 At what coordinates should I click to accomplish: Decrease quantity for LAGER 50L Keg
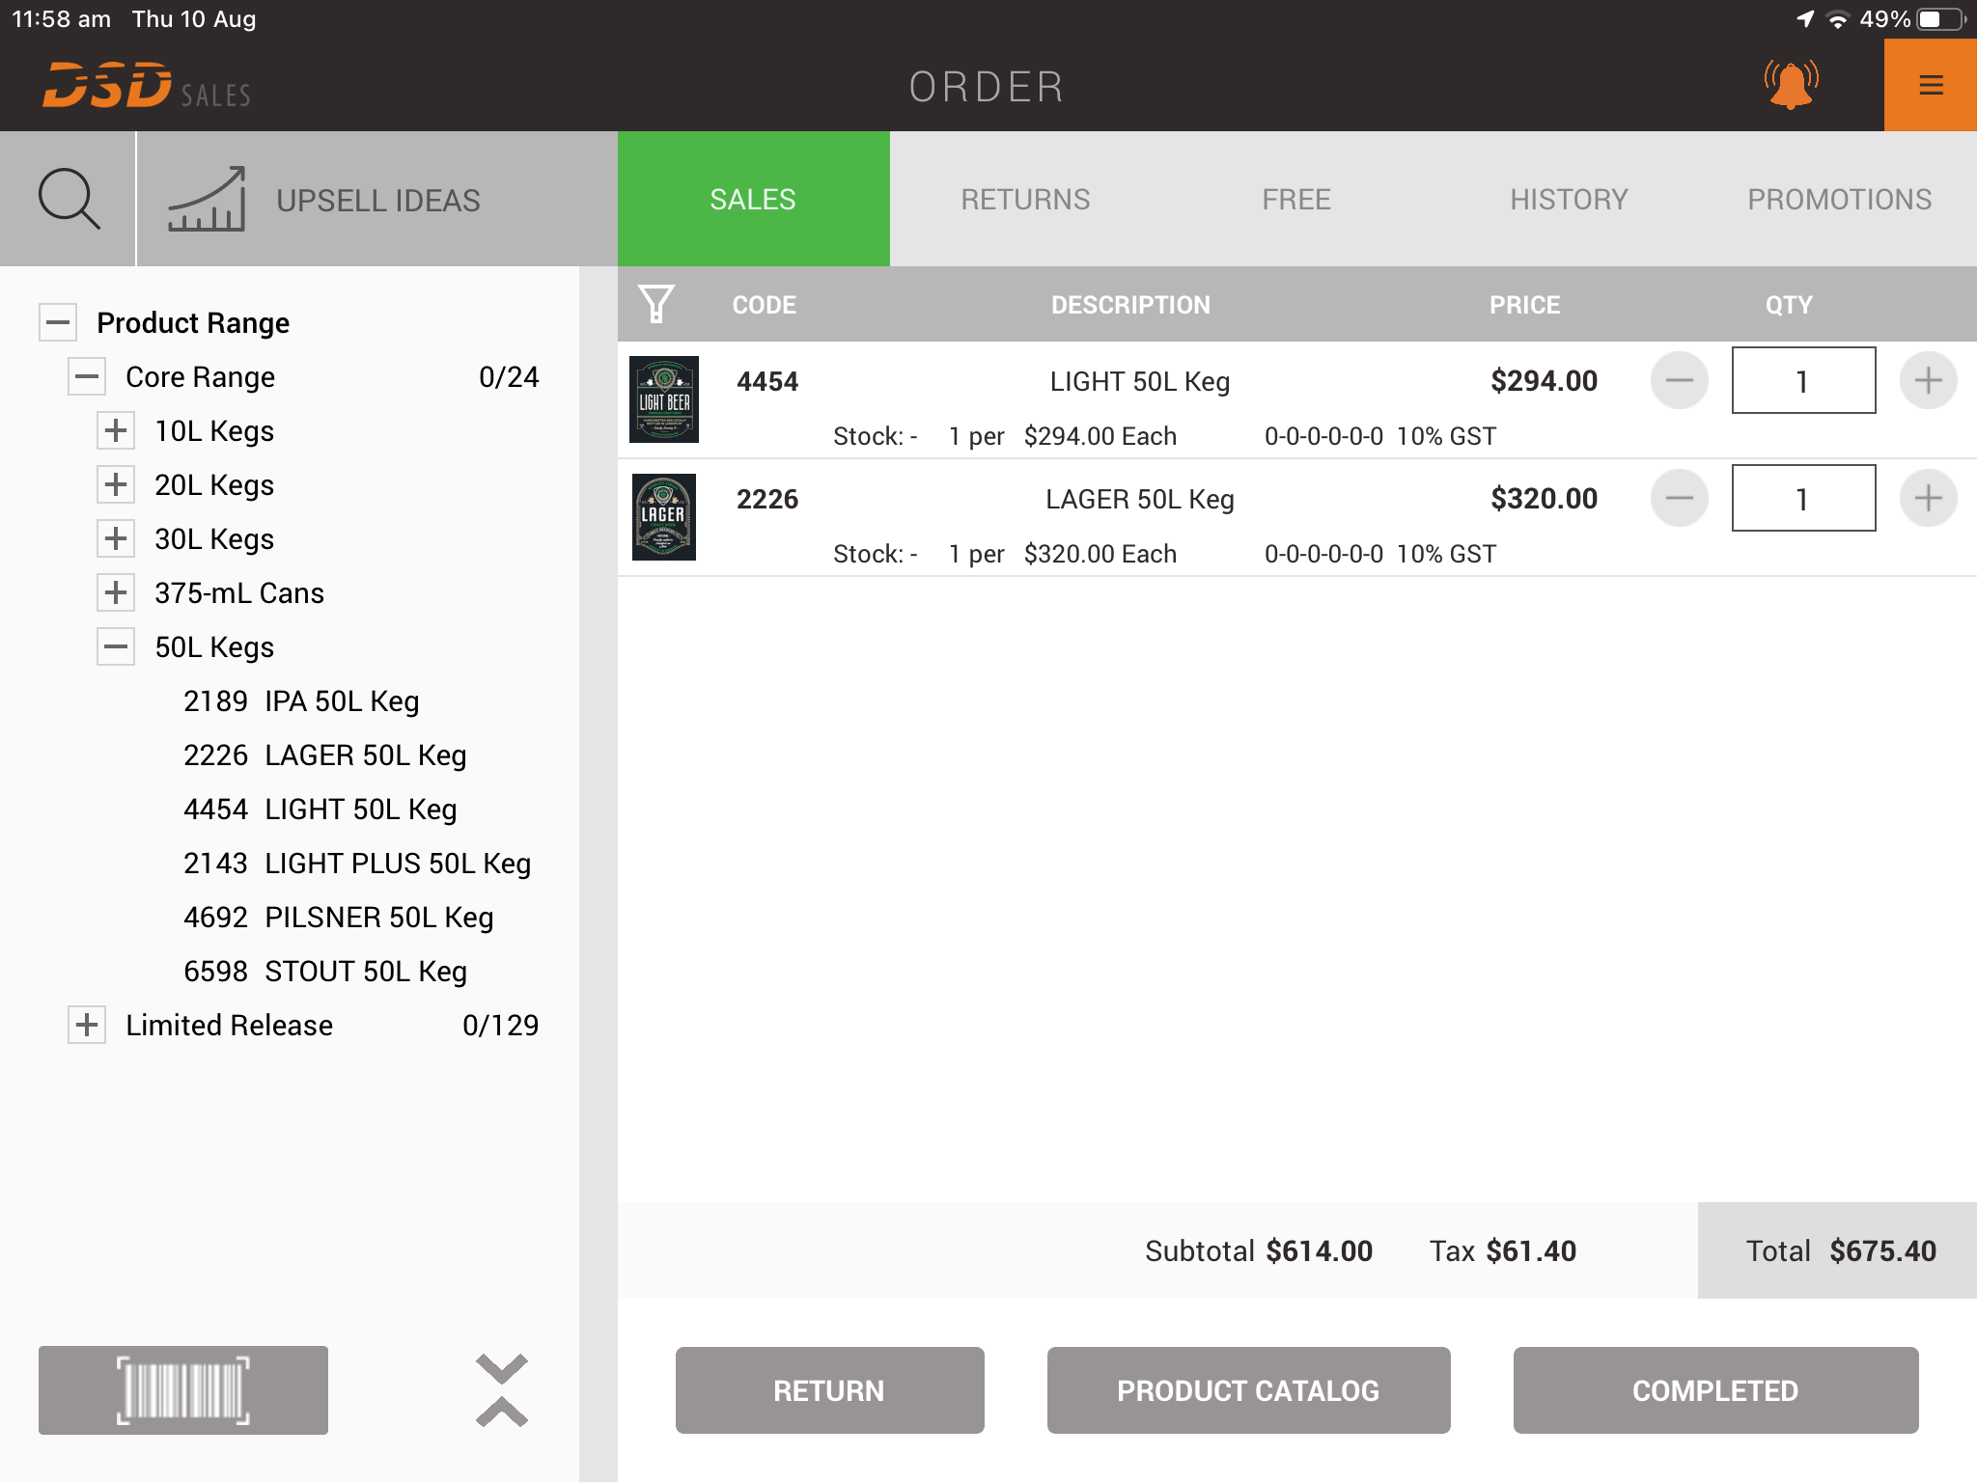(x=1679, y=498)
